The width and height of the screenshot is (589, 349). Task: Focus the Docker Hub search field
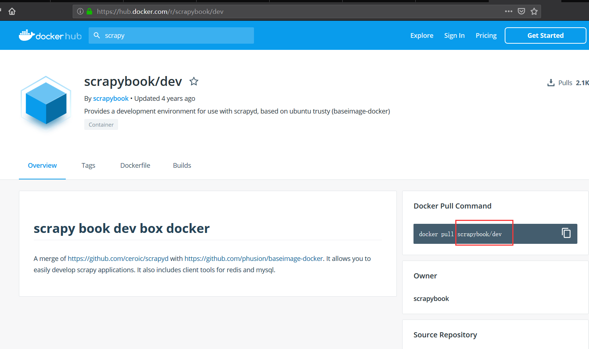click(x=171, y=36)
